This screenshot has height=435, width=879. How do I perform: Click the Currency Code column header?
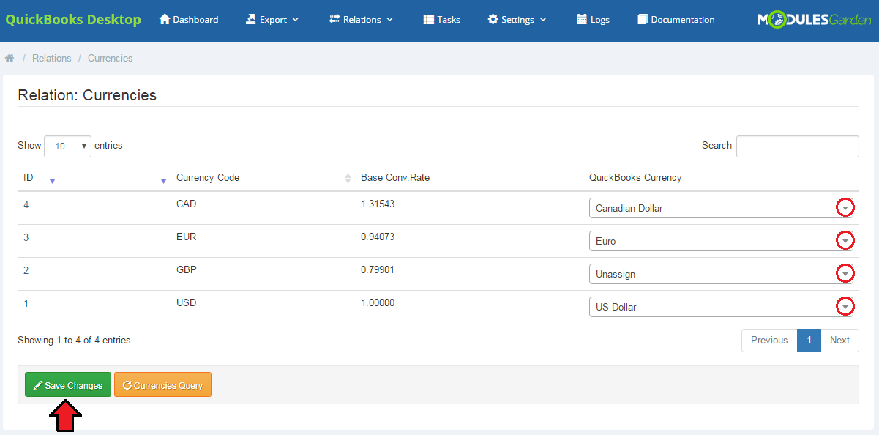point(208,178)
